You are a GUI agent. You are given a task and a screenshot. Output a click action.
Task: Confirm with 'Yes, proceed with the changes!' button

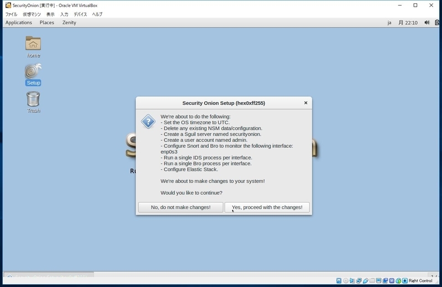pyautogui.click(x=267, y=208)
